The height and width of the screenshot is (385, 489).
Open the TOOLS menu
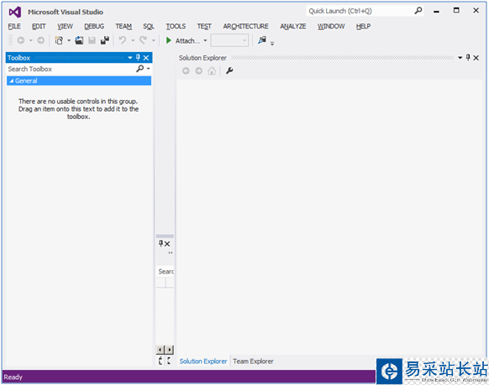click(x=176, y=27)
